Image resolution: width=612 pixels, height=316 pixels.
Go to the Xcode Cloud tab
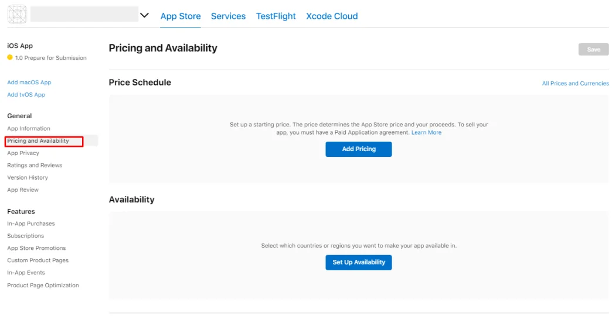332,16
